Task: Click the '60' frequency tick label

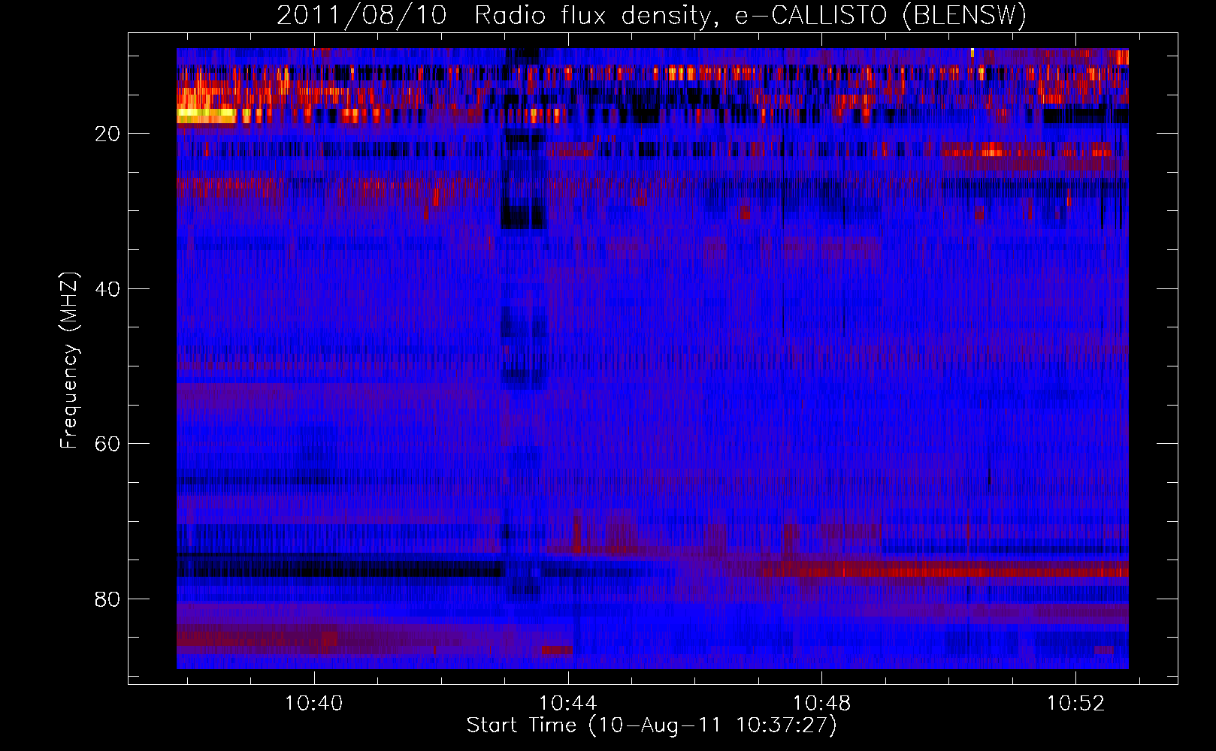Action: (x=107, y=444)
